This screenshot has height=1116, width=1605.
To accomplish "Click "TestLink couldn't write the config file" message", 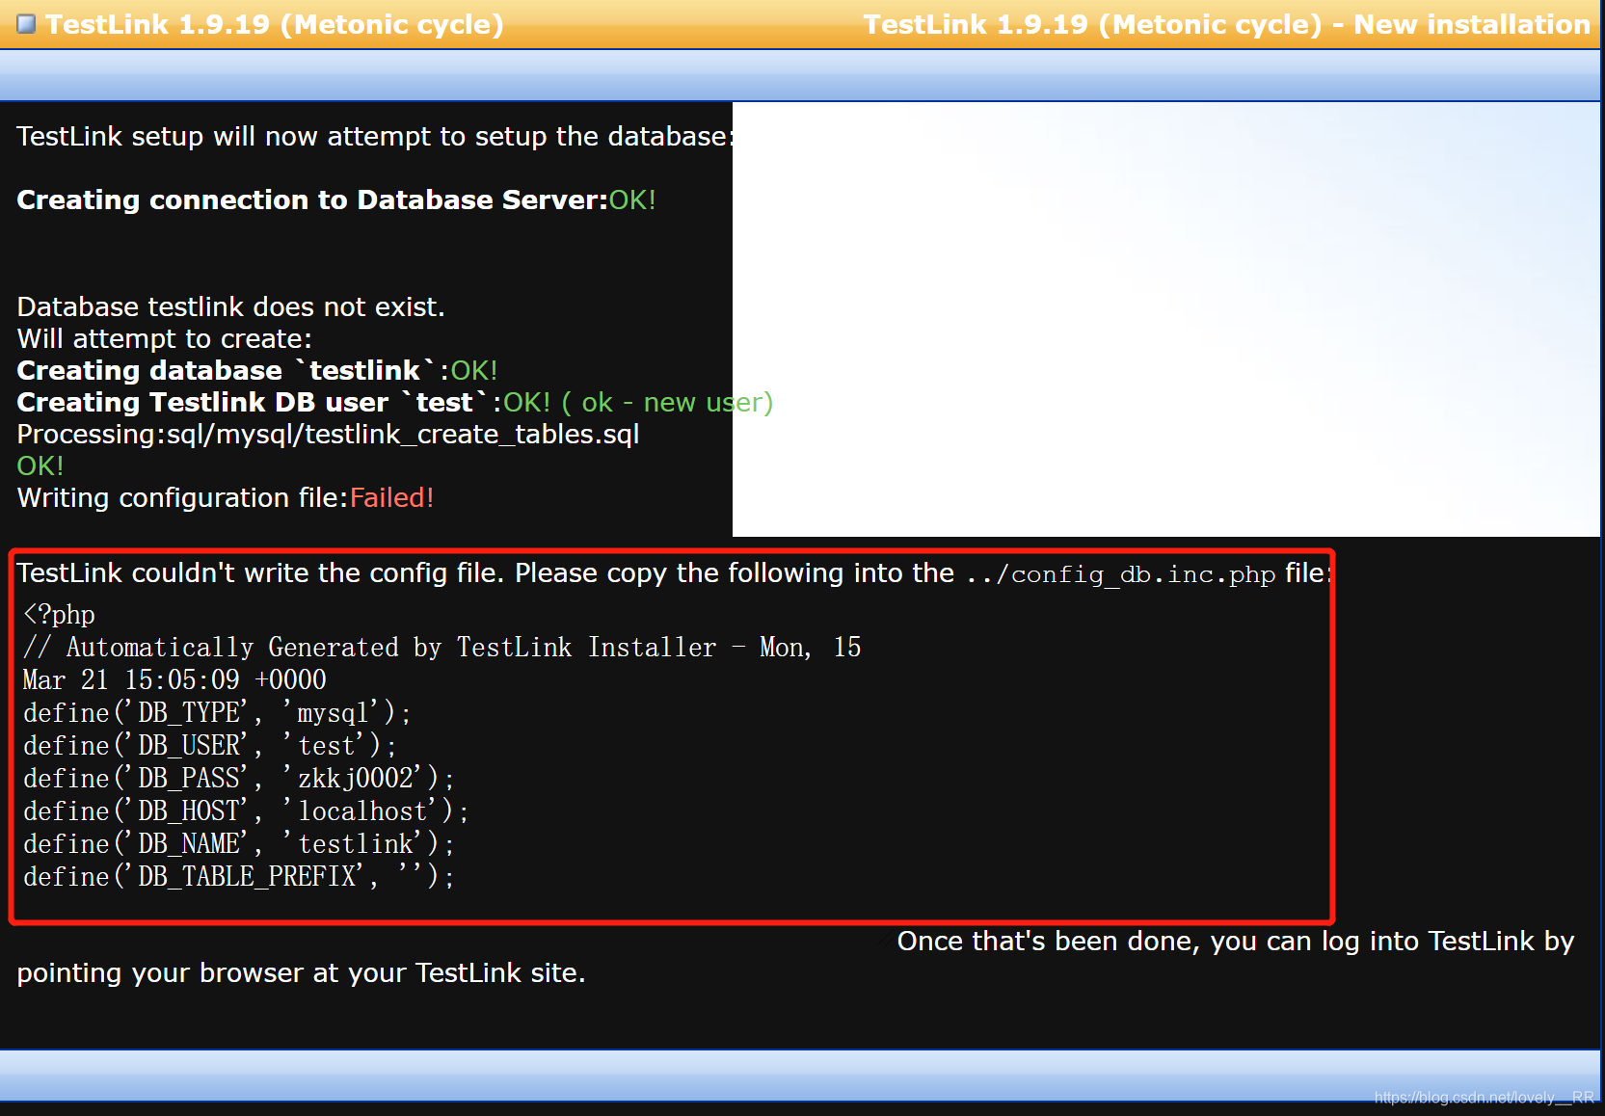I will pos(260,572).
